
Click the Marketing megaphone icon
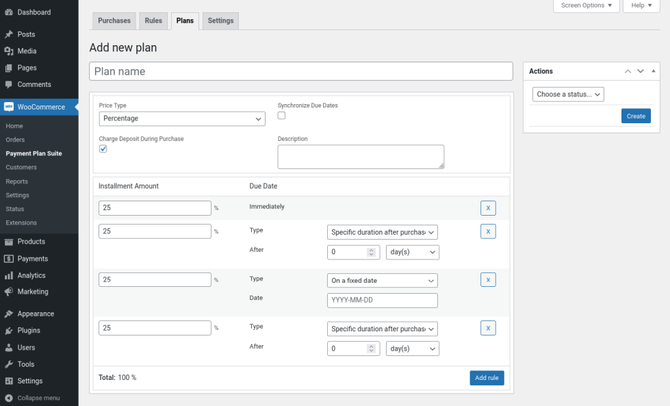(x=9, y=292)
